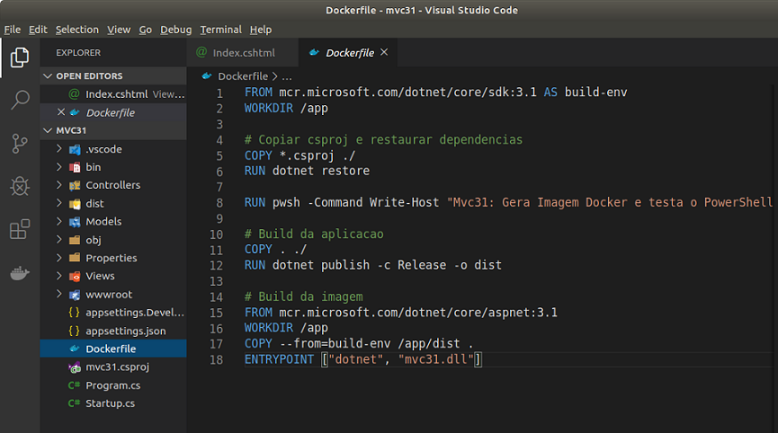The width and height of the screenshot is (778, 433).
Task: Click line number 8 in the gutter
Action: pos(219,203)
